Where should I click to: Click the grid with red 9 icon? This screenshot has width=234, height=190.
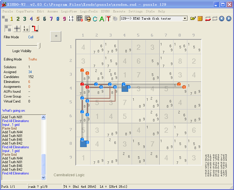point(80,19)
